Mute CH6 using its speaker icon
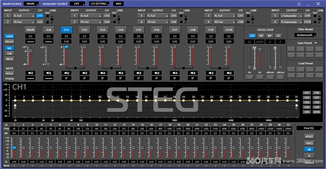This screenshot has height=169, width=326. (x=157, y=73)
